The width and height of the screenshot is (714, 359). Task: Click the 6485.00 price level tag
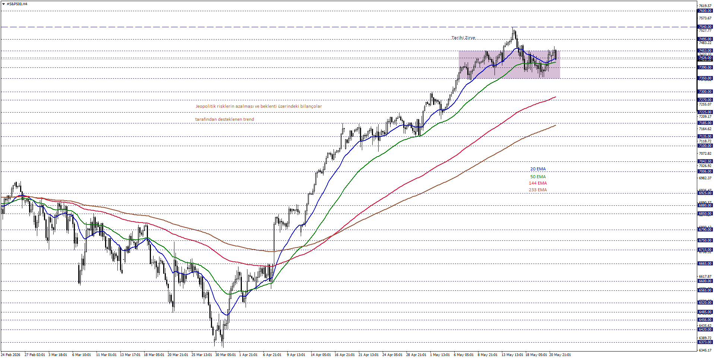(x=705, y=312)
